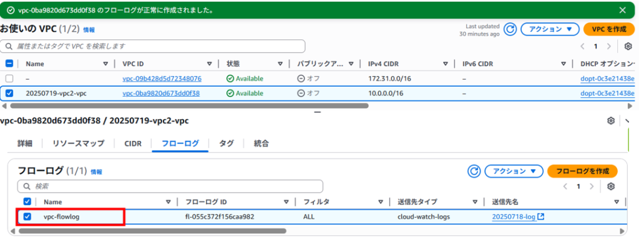
Task: Open the CIDR tab
Action: (x=133, y=143)
